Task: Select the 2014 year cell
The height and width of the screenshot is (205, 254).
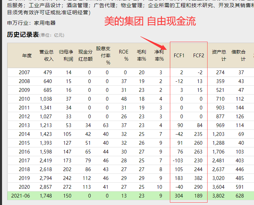Action: [24, 134]
